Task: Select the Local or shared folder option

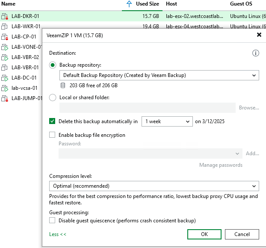Action: coord(53,97)
